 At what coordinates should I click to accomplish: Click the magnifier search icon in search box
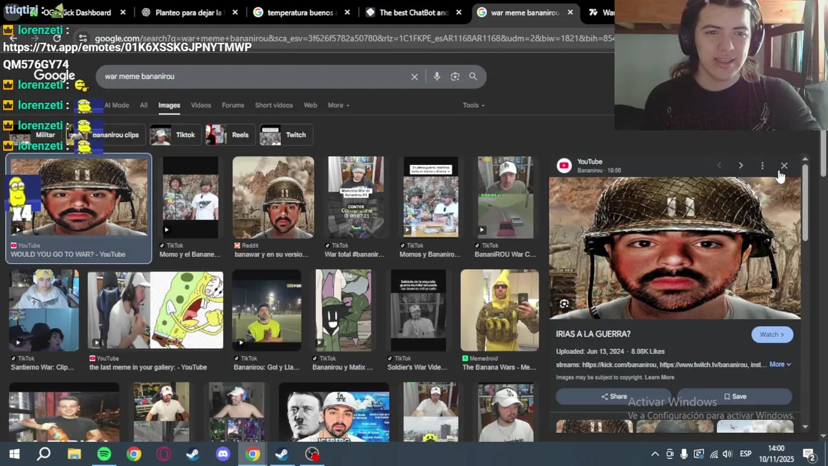click(x=473, y=76)
